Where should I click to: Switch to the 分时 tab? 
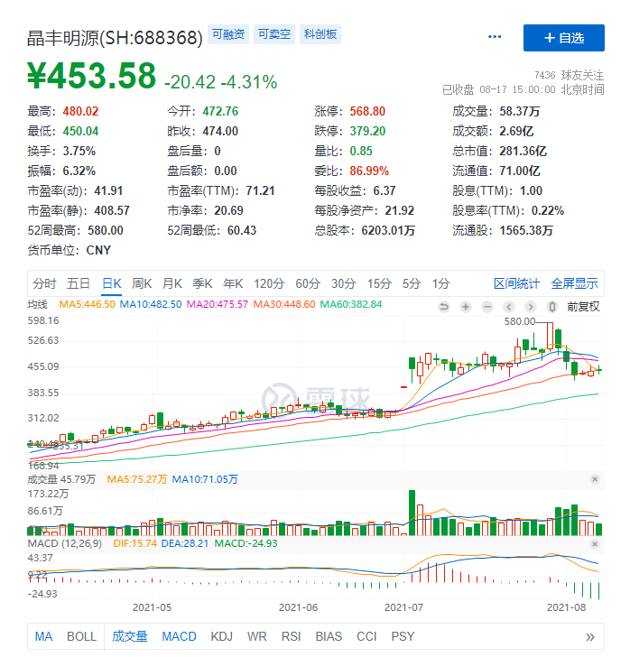tap(44, 283)
